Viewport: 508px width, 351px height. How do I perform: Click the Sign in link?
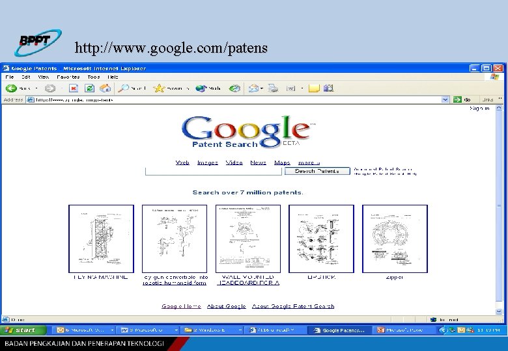pos(479,109)
